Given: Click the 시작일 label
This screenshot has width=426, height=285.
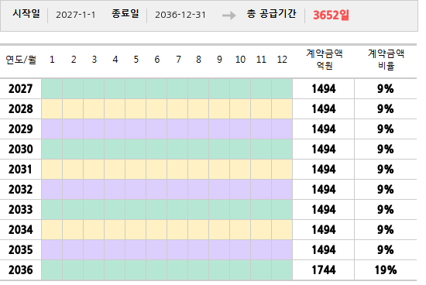Looking at the screenshot, I should click(26, 13).
